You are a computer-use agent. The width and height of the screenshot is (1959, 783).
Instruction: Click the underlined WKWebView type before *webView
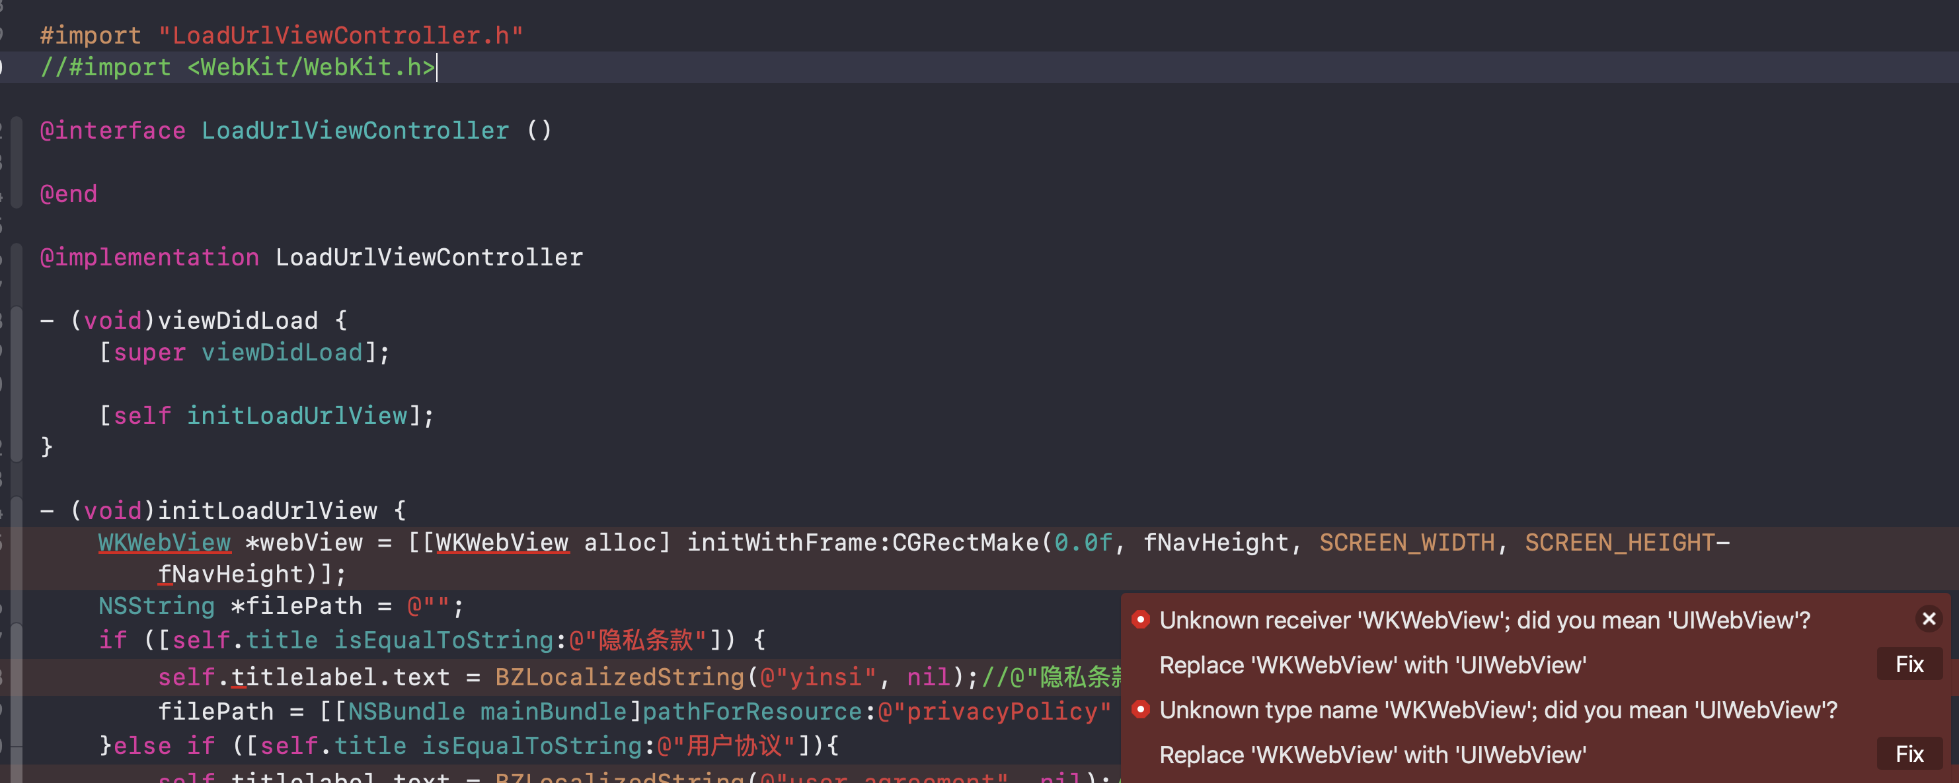(165, 542)
